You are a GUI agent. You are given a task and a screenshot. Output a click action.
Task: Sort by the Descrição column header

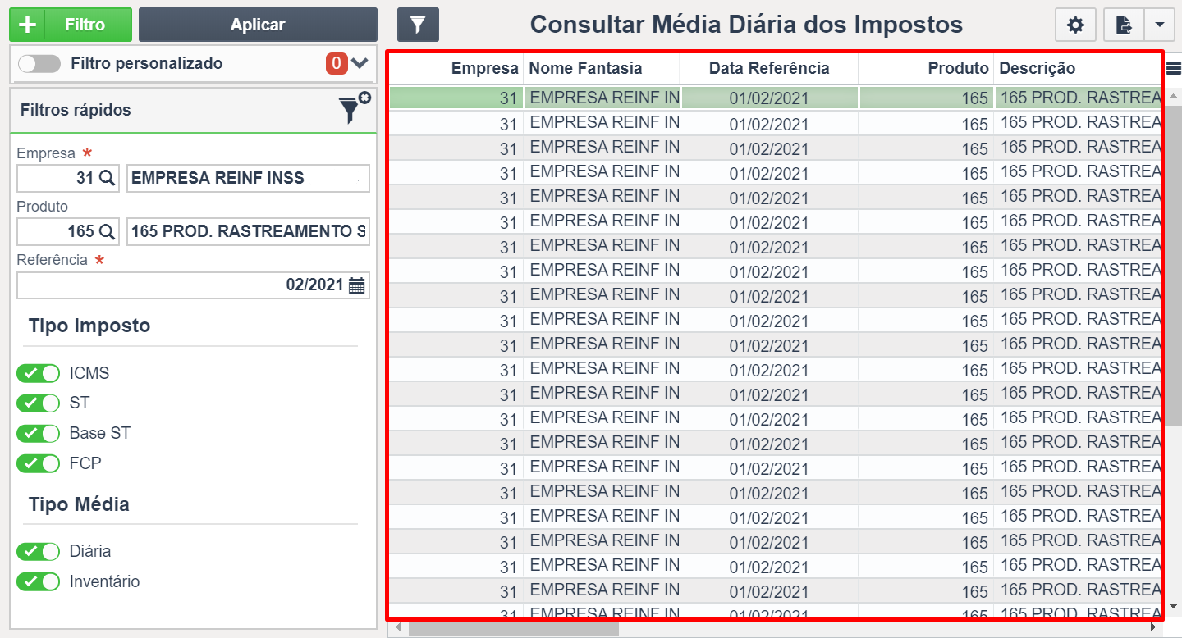[x=1077, y=68]
